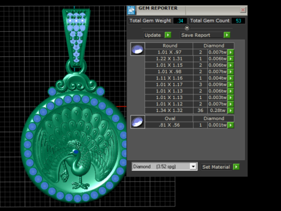The image size is (281, 211).
Task: Click green arrow for 1.01 X 1.17 row
Action: coord(231,84)
